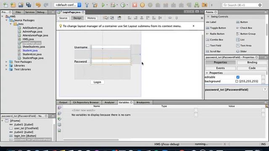
Task: Switch to Source view
Action: (63, 18)
